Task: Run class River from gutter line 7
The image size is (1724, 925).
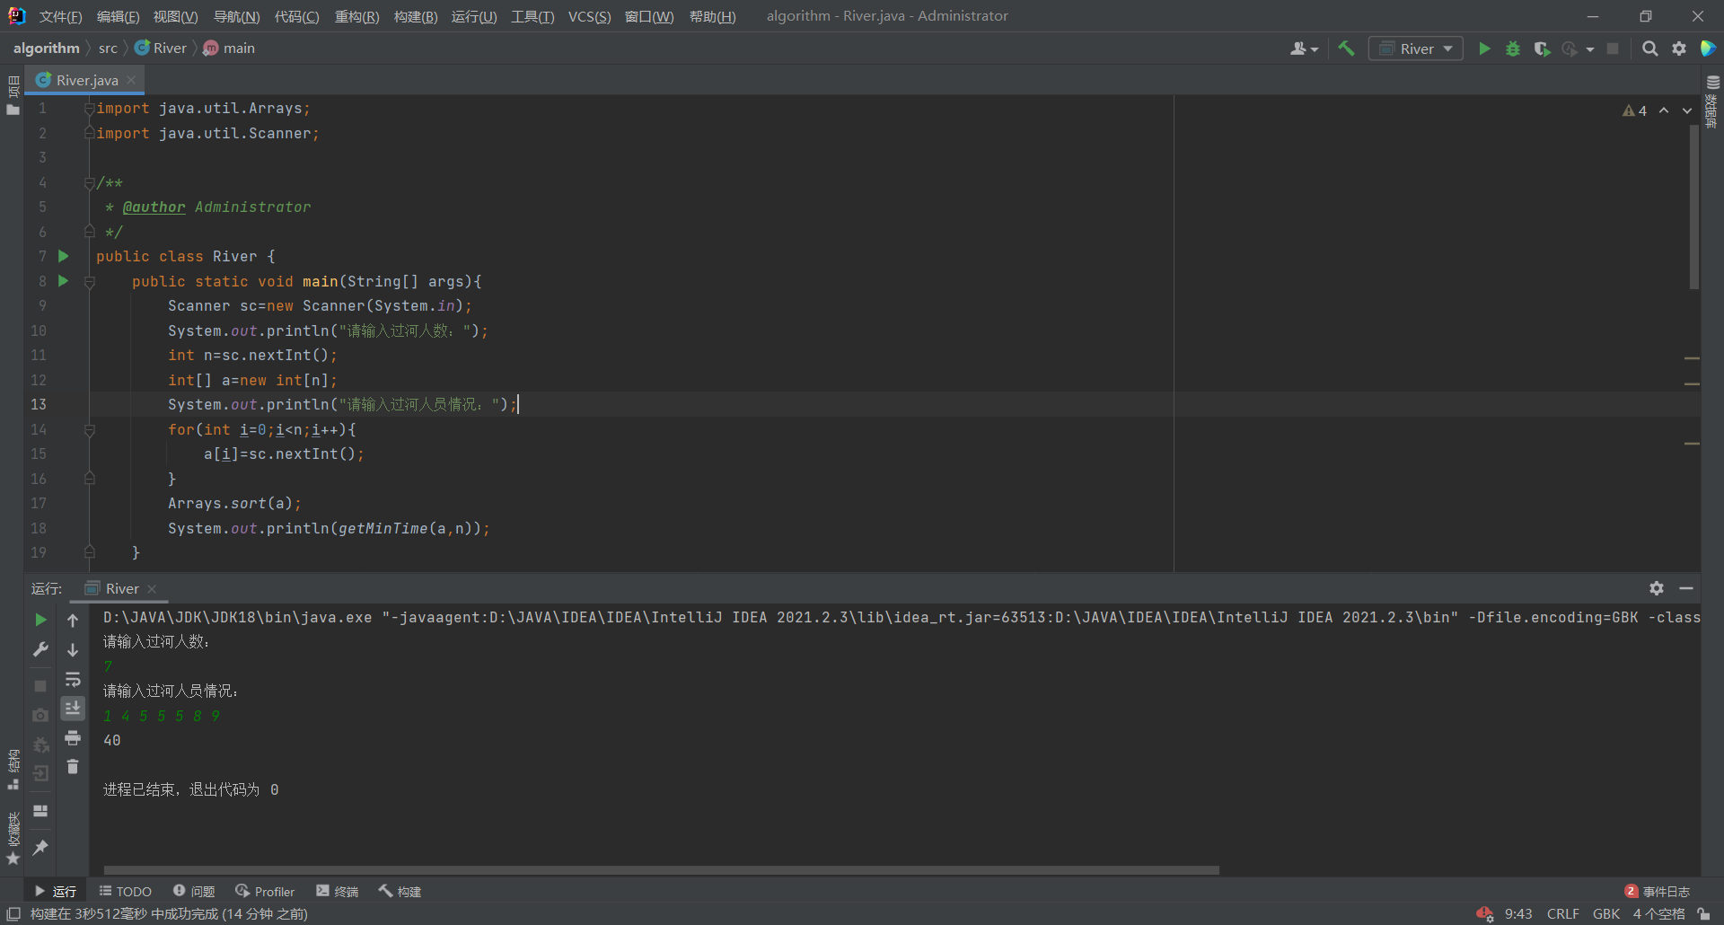Action: pos(63,256)
